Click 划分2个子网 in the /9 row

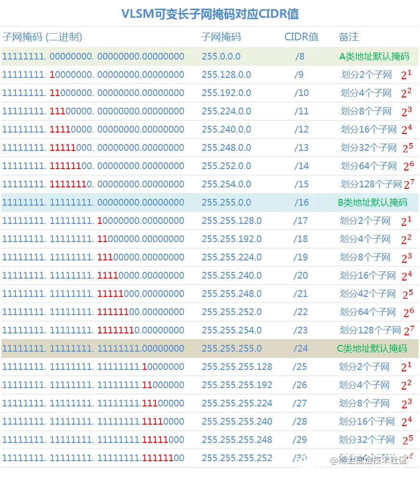[x=366, y=74]
